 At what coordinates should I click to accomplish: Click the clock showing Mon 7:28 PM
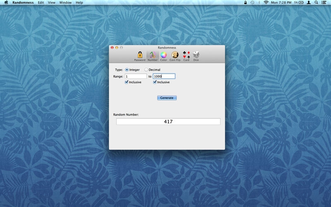281,2
